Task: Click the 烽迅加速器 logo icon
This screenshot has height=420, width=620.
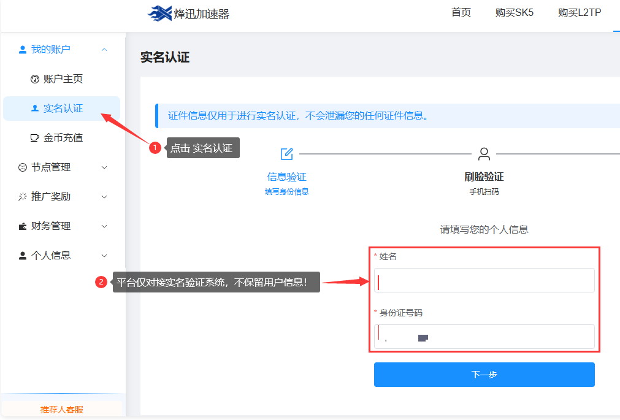Action: (x=160, y=13)
